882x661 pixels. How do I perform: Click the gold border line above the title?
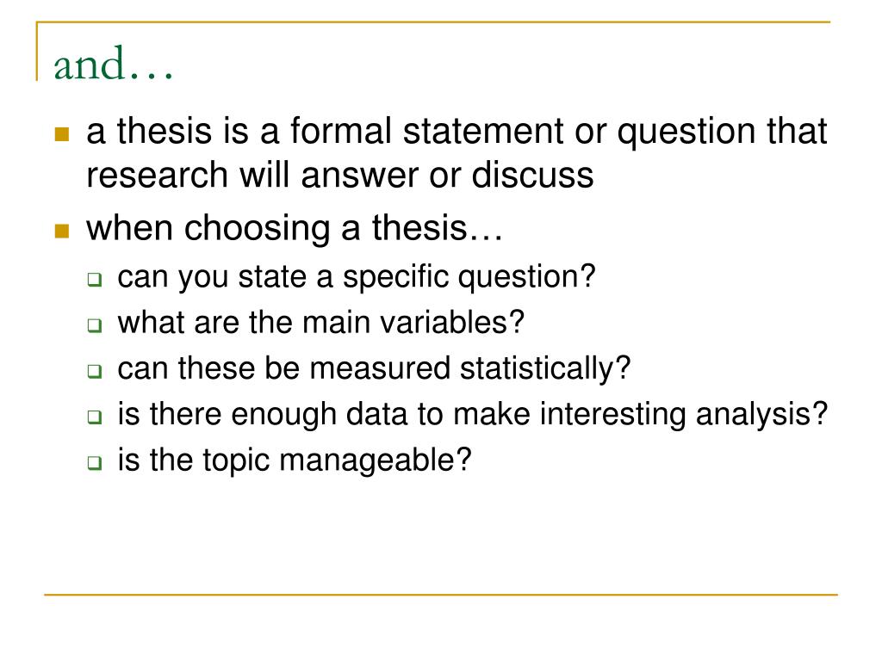pos(433,22)
